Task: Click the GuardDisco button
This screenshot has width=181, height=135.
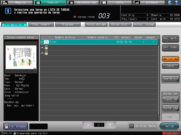Action: (x=170, y=78)
